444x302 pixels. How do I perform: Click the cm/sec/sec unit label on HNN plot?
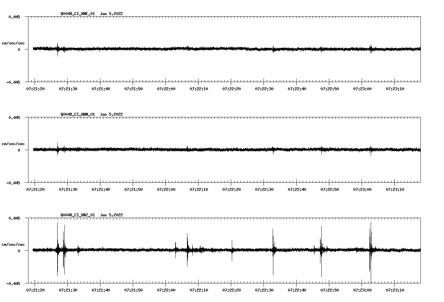coord(13,144)
